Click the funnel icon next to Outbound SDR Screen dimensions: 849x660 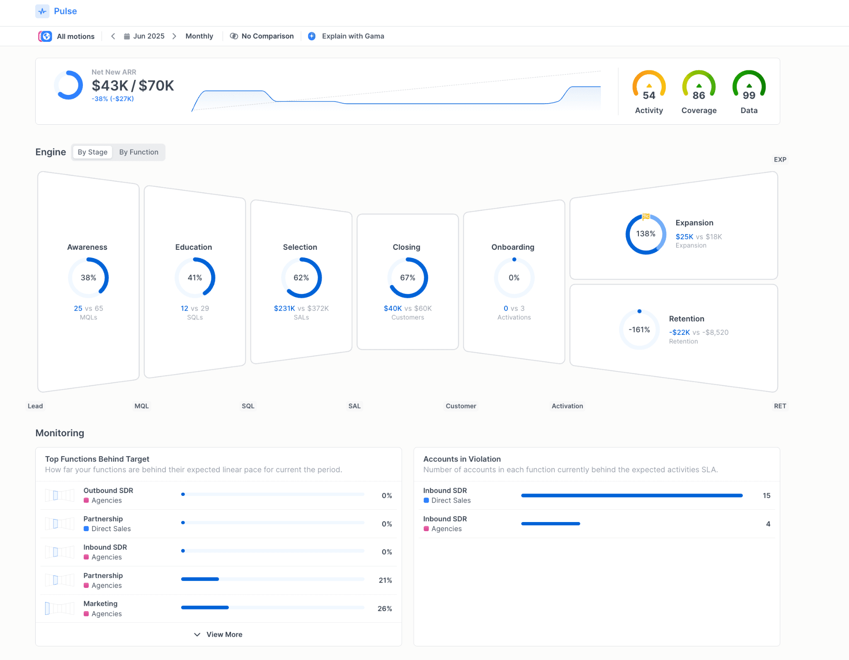(x=59, y=495)
